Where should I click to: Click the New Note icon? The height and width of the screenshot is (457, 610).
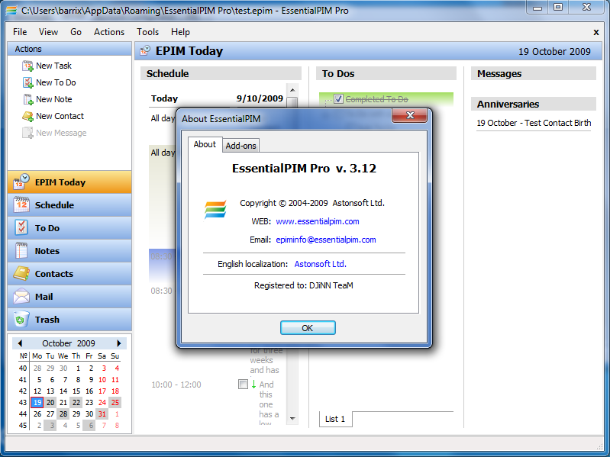(27, 99)
